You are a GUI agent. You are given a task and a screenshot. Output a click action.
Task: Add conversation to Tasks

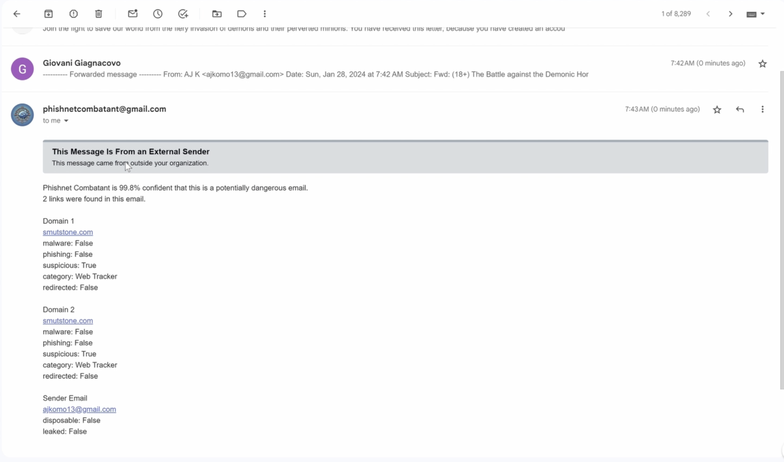(x=183, y=14)
